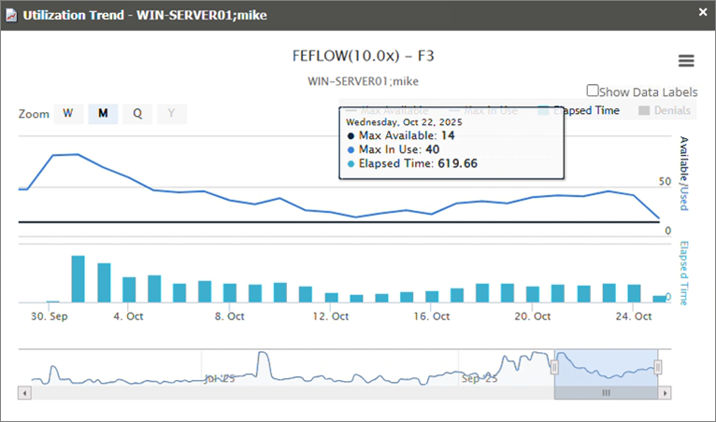Set zoom range to Q (quarter)
The image size is (716, 422).
pos(137,114)
